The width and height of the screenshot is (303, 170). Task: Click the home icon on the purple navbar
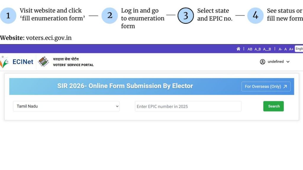[238, 49]
